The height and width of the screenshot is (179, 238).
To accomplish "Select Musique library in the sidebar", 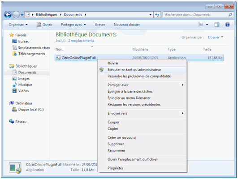I will pos(22,85).
